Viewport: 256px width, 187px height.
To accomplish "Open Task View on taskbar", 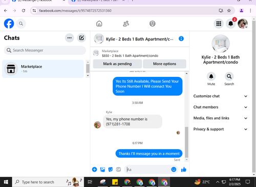I will pyautogui.click(x=90, y=182).
